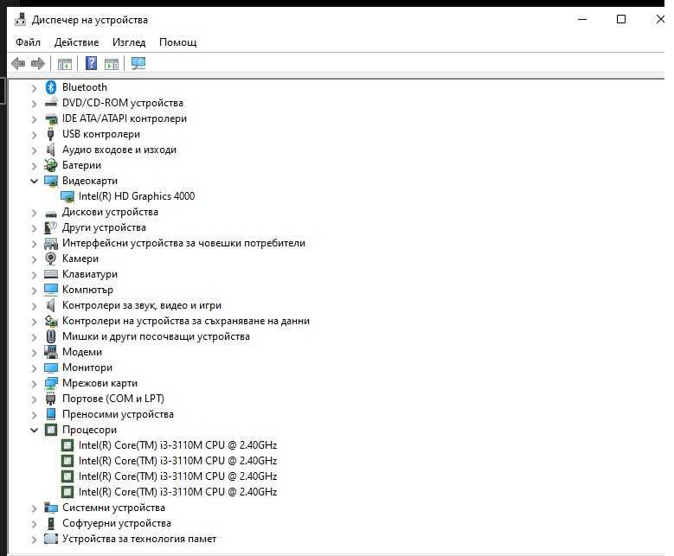This screenshot has height=556, width=674.
Task: Expand the DVD/CD-ROM устройства node
Action: click(x=34, y=104)
